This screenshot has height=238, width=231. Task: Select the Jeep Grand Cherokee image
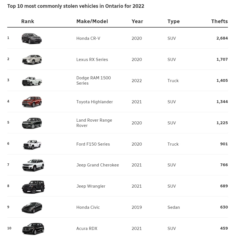pos(33,165)
